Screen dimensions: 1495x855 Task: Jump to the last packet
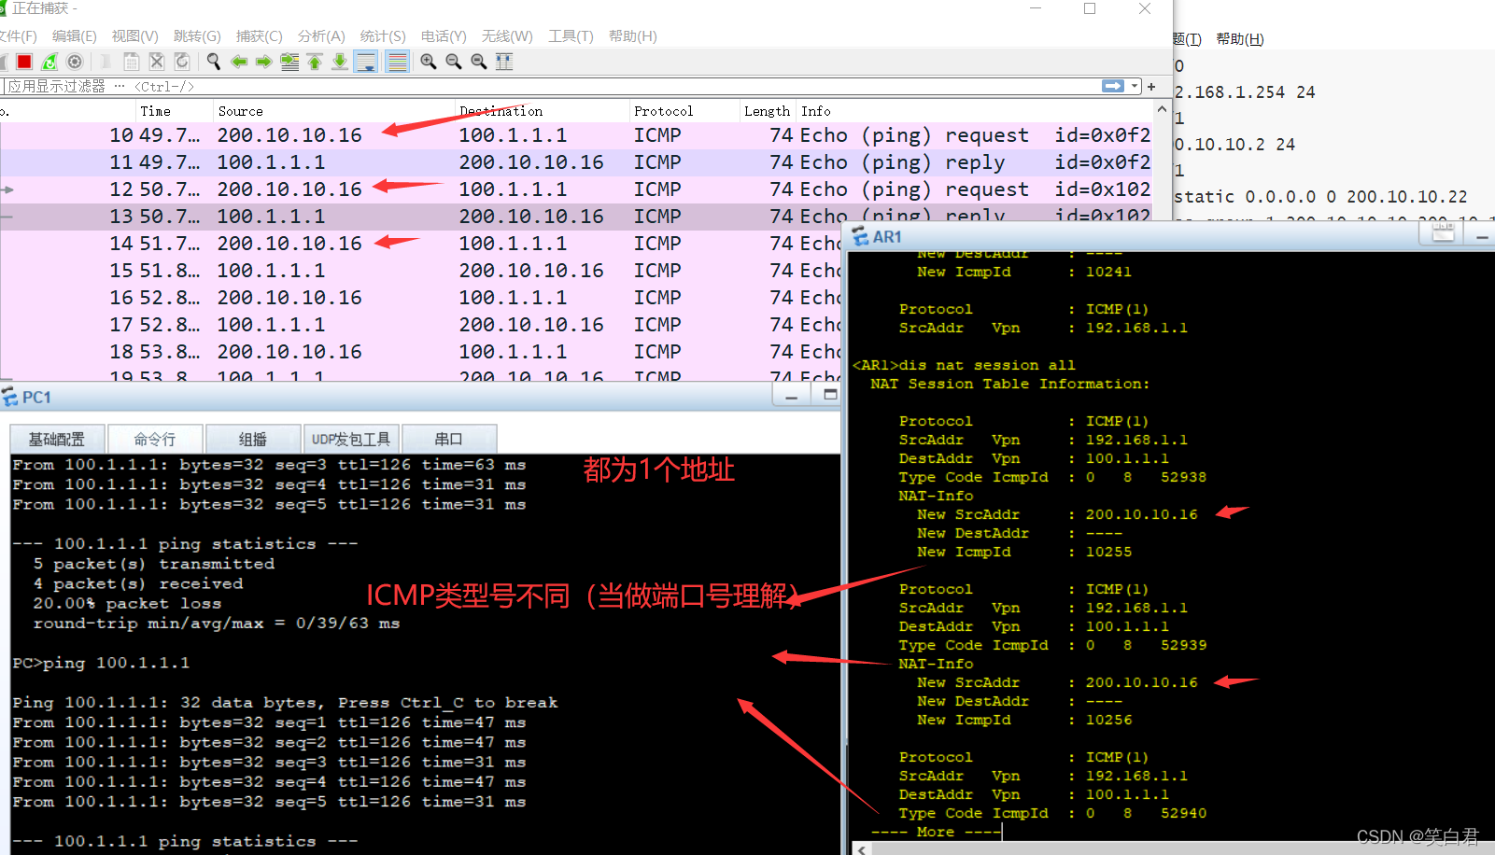(340, 62)
